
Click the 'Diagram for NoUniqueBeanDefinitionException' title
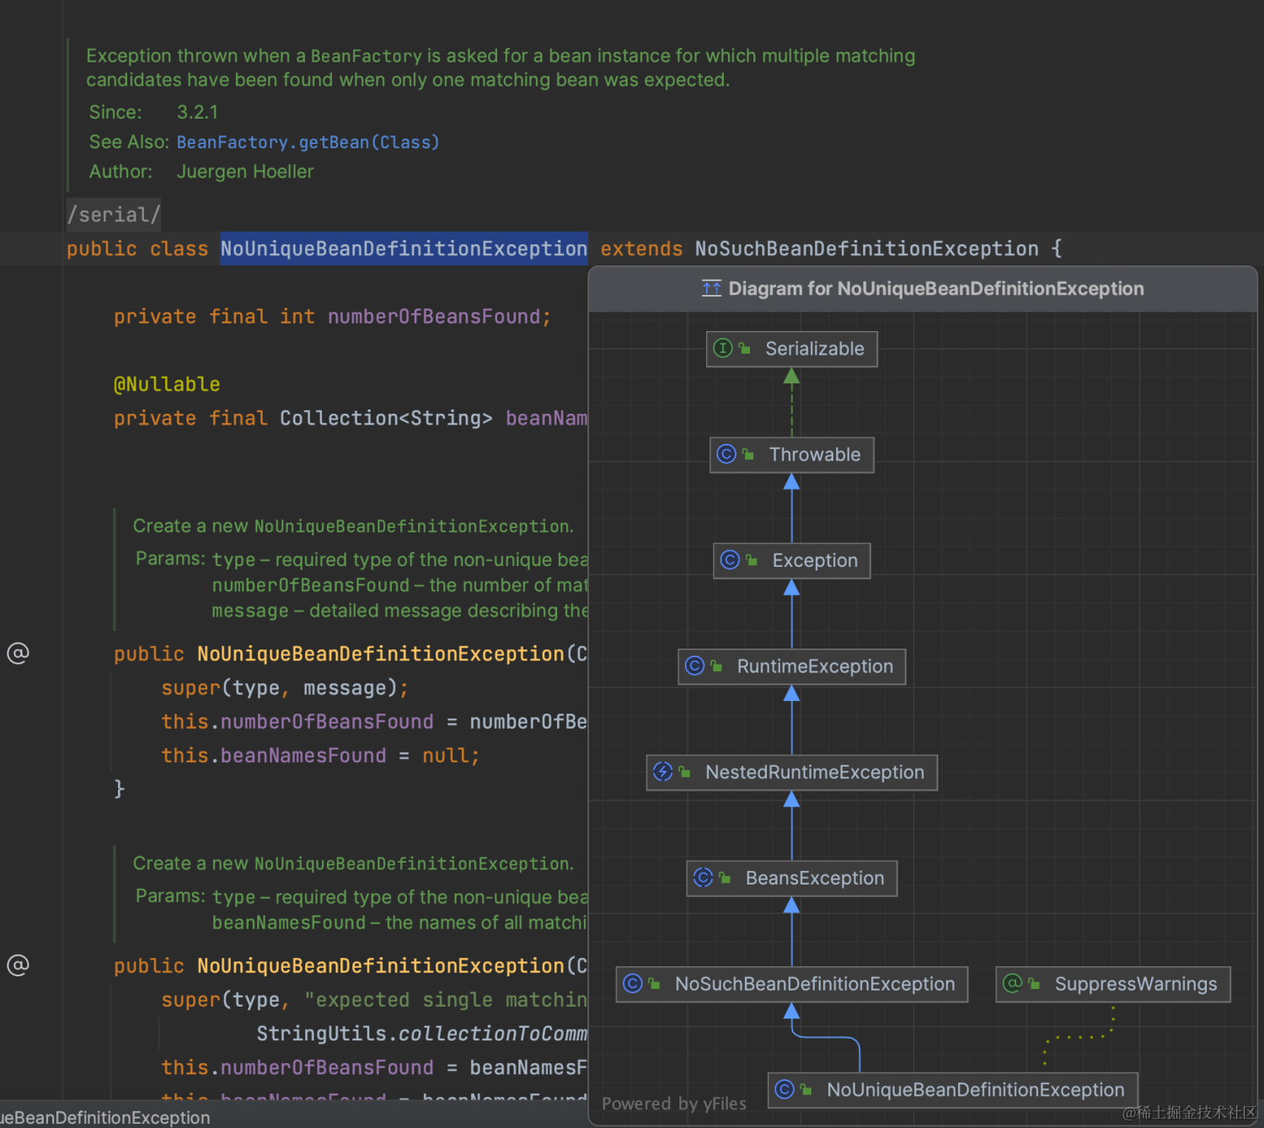(x=936, y=289)
